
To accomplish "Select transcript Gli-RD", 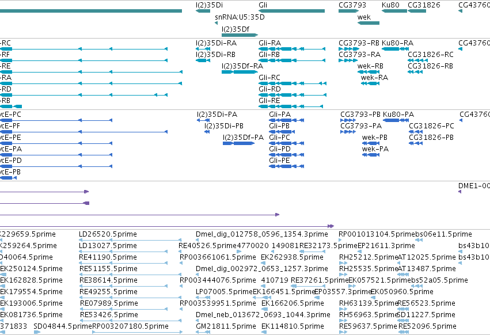I will pyautogui.click(x=269, y=89).
